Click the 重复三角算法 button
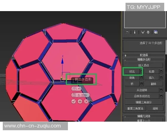Screen dimensions: 167x133 [x=135, y=108]
